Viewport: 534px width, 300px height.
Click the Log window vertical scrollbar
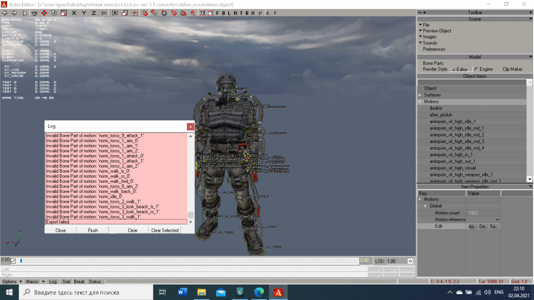click(x=191, y=179)
